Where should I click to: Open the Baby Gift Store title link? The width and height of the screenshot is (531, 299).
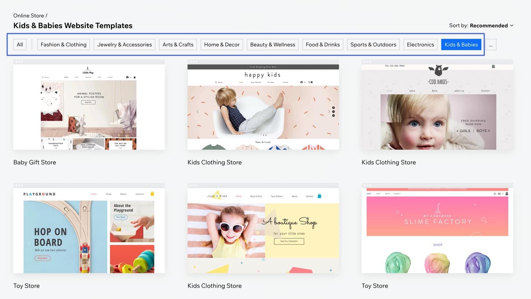click(35, 162)
